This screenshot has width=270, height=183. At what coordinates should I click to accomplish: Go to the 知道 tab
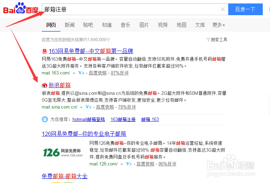[107, 25]
